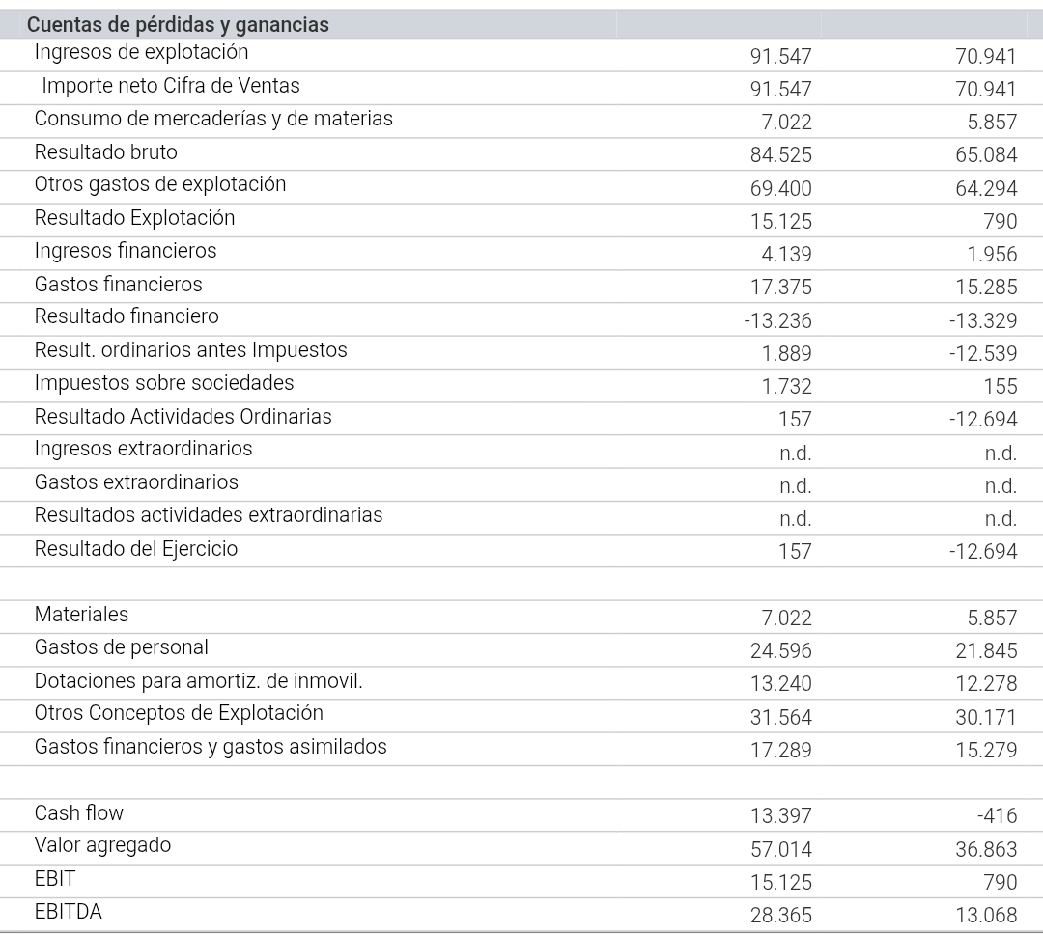Viewport: 1043px width, 935px height.
Task: Select the Gastos de personal row label
Action: (121, 647)
